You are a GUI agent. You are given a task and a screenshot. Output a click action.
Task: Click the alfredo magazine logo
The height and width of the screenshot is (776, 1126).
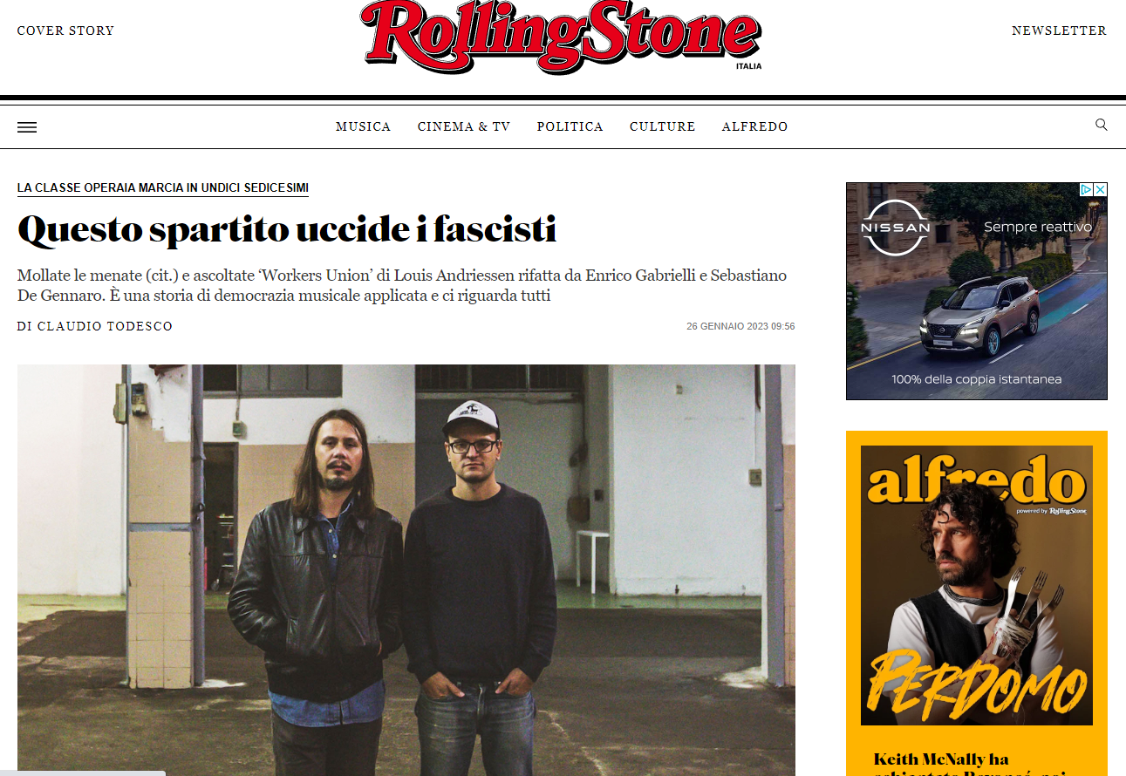click(x=976, y=478)
